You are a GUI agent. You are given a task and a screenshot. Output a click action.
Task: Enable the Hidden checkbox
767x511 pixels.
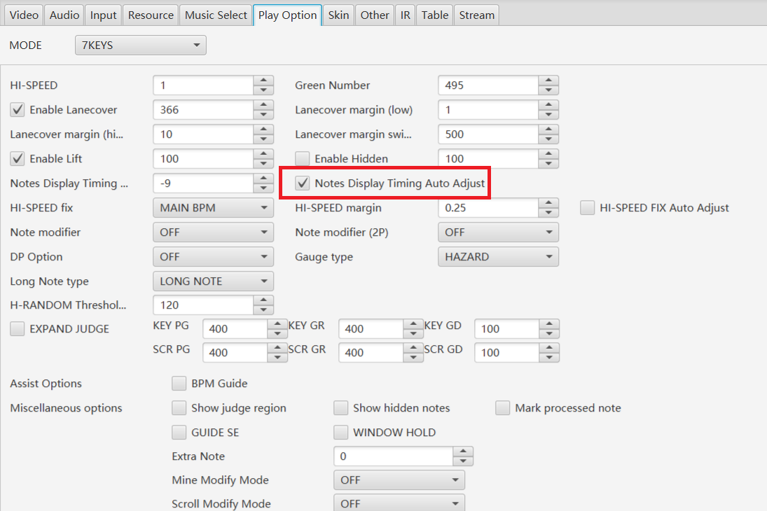[x=303, y=158]
